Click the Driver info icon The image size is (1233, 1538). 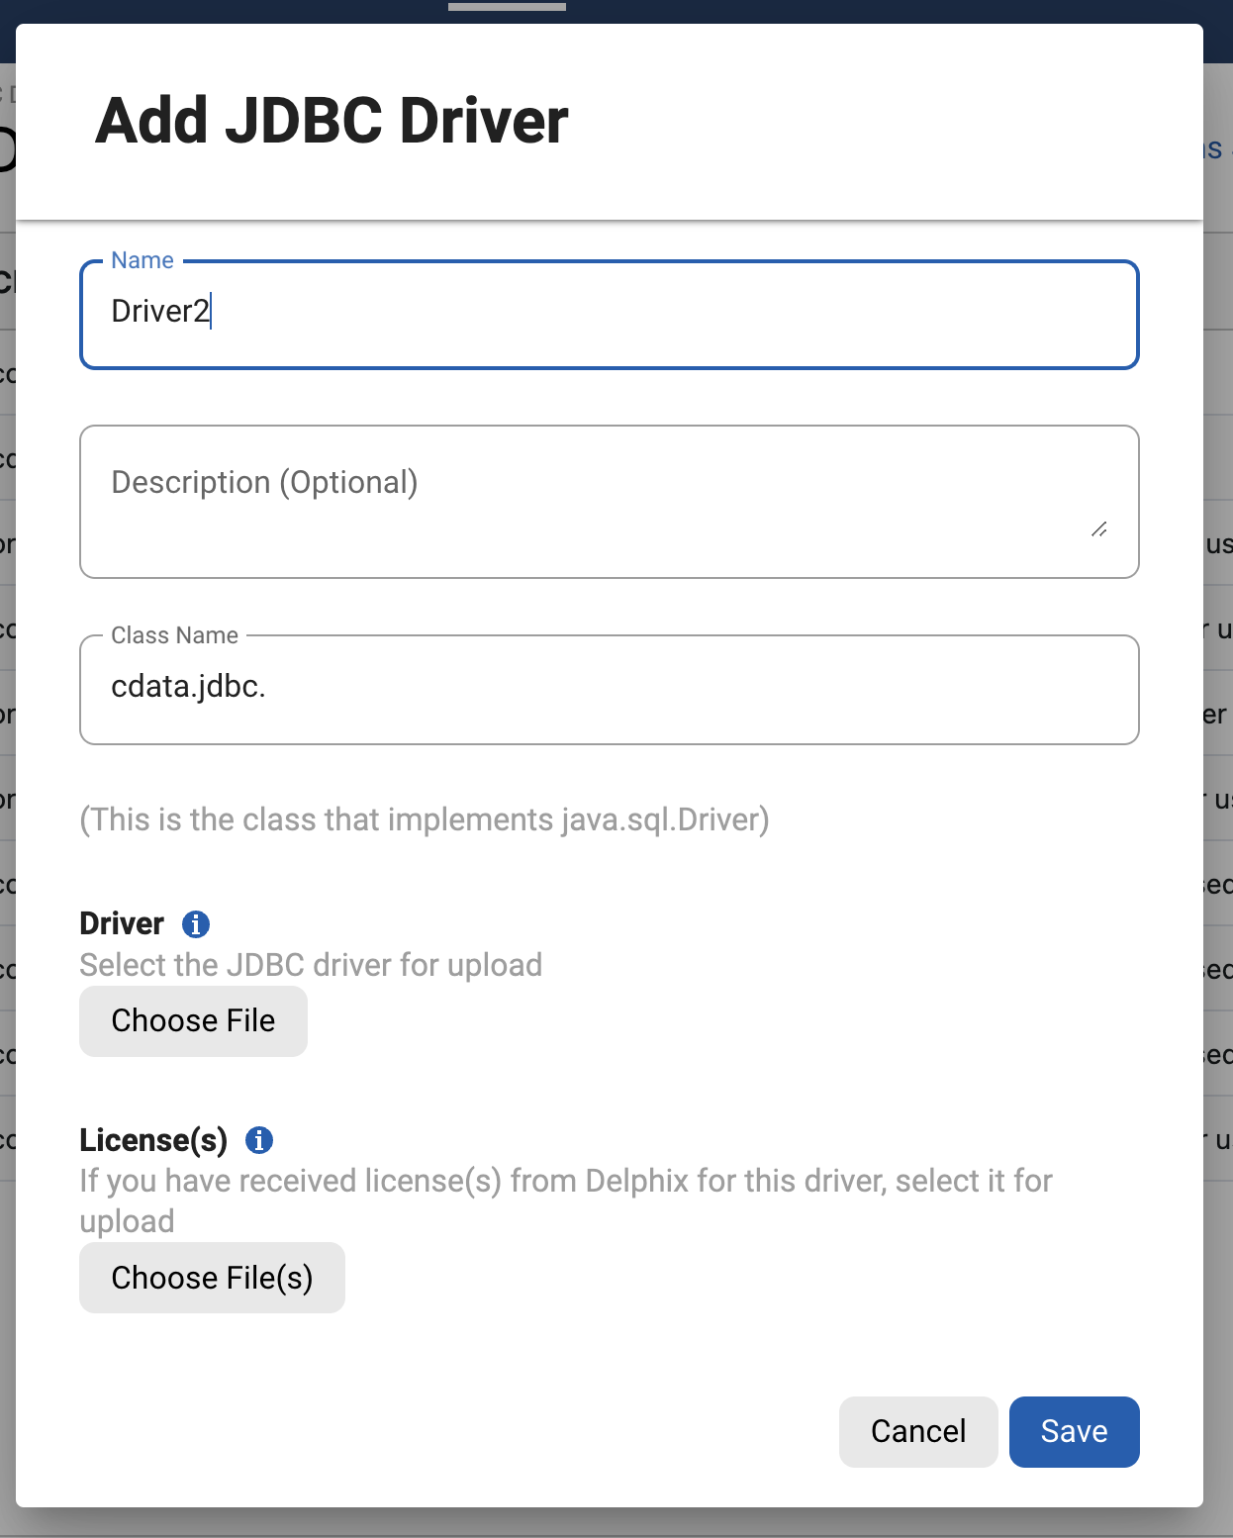point(196,923)
